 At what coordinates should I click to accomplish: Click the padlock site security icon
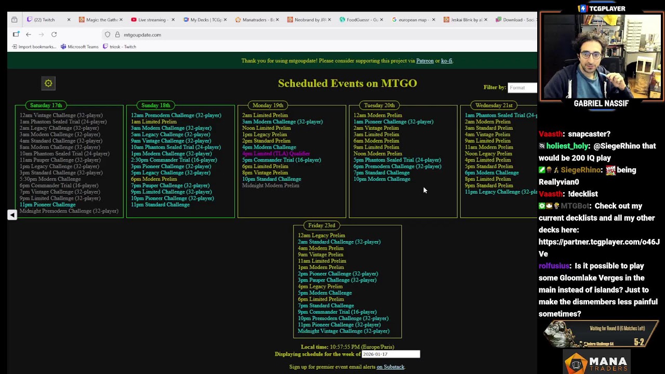pyautogui.click(x=117, y=35)
